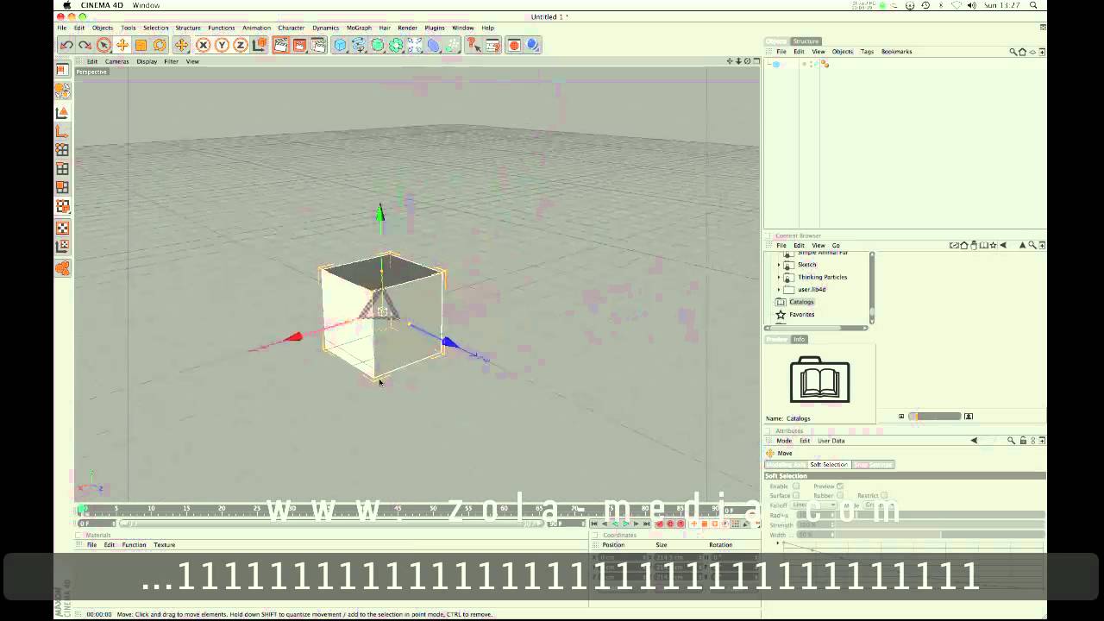The image size is (1104, 621).
Task: Open the Falloff dropdown
Action: 814,505
